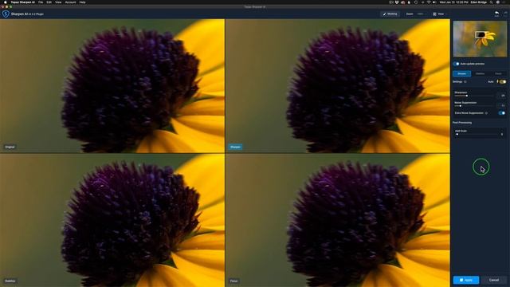Click the Redo arrow icon
The width and height of the screenshot is (510, 287).
(x=505, y=14)
